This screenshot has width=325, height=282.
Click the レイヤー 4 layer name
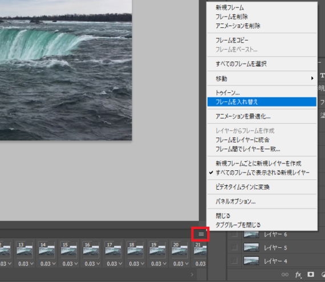[275, 261]
